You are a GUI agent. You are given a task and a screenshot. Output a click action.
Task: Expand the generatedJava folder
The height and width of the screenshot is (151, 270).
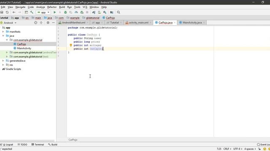click(x=3, y=60)
